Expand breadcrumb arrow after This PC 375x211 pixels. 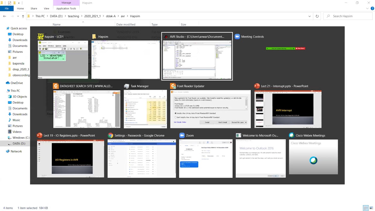[47, 16]
